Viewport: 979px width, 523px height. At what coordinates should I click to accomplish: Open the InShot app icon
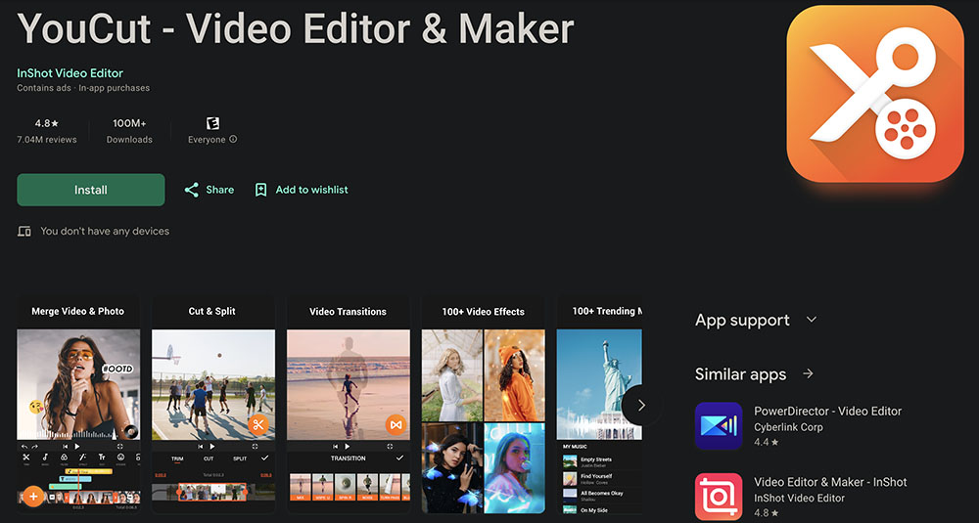pos(719,497)
